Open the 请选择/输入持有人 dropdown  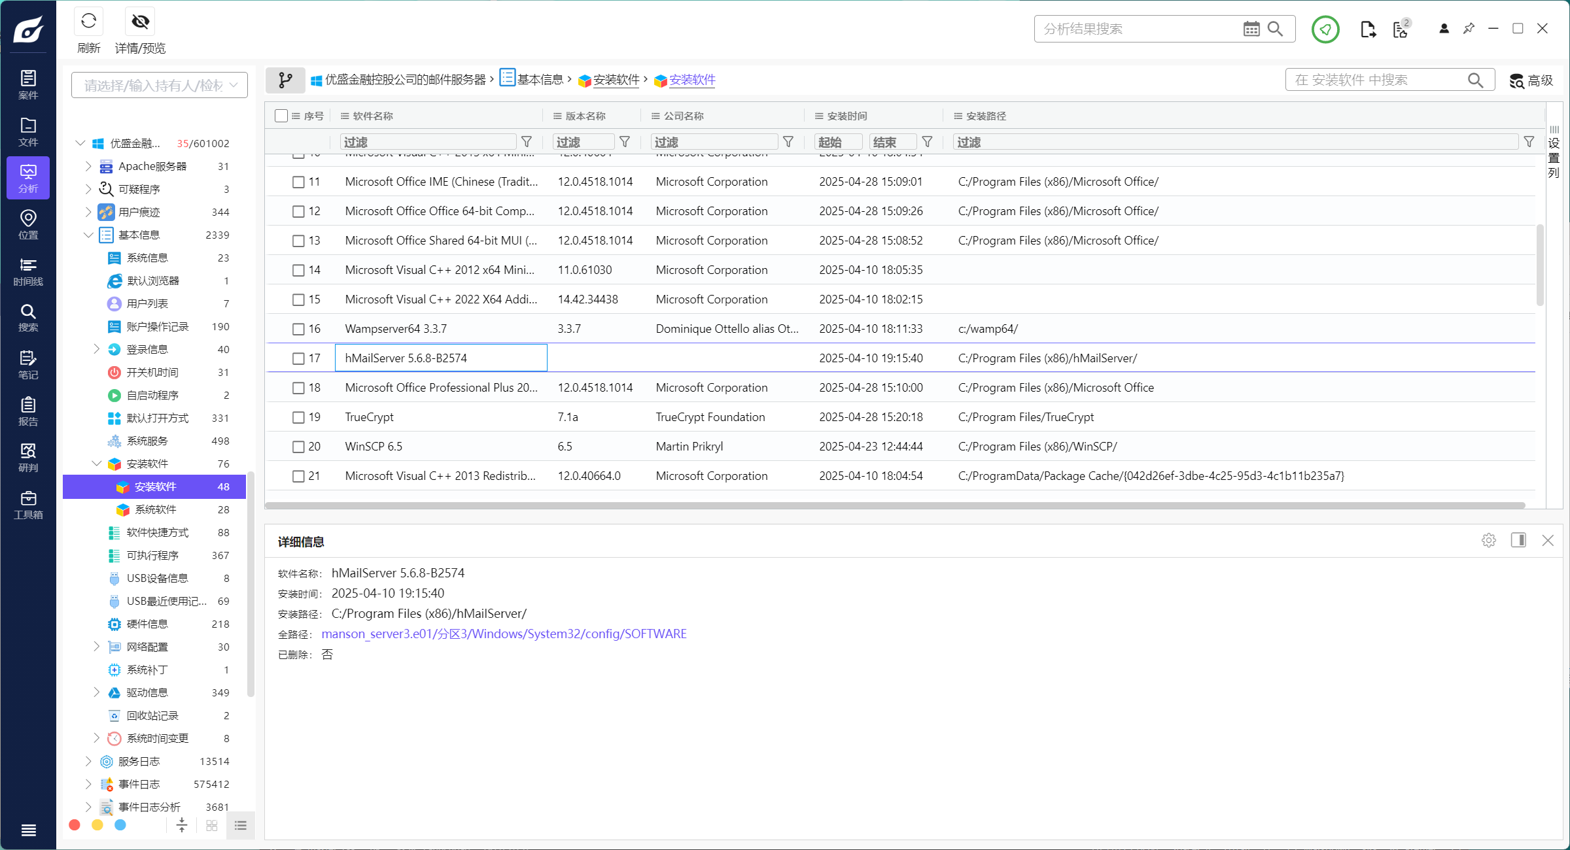pos(160,85)
